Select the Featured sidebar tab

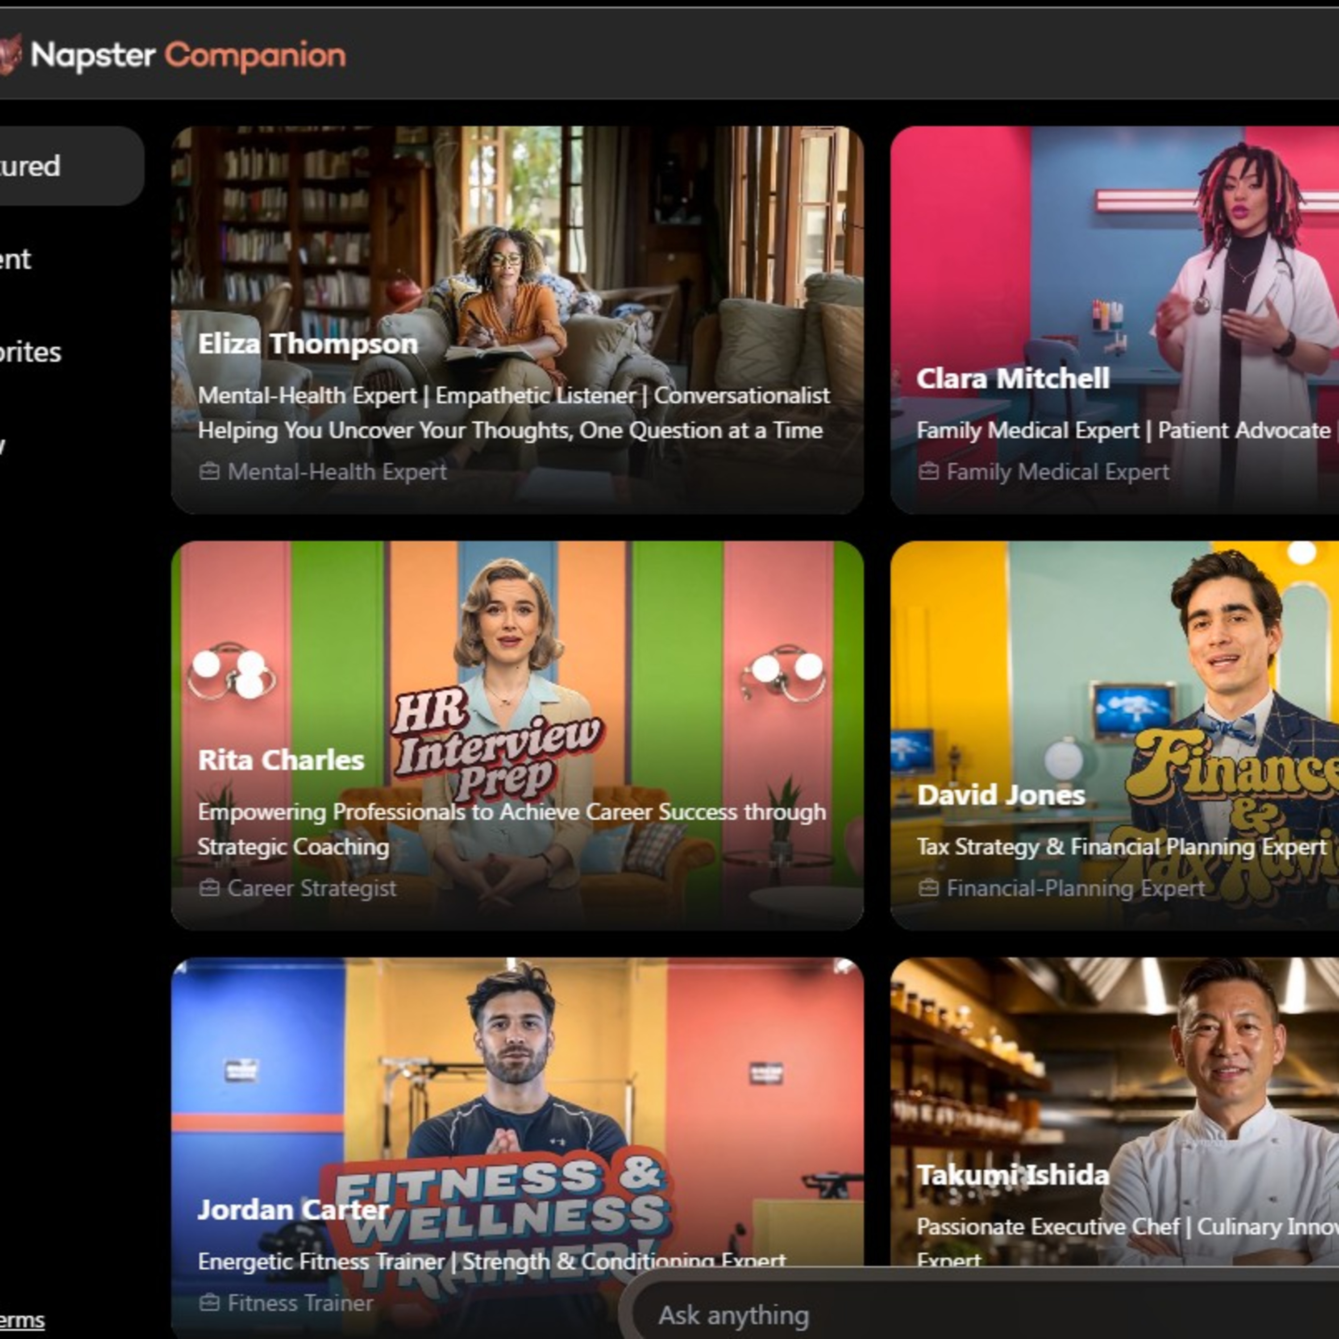71,166
